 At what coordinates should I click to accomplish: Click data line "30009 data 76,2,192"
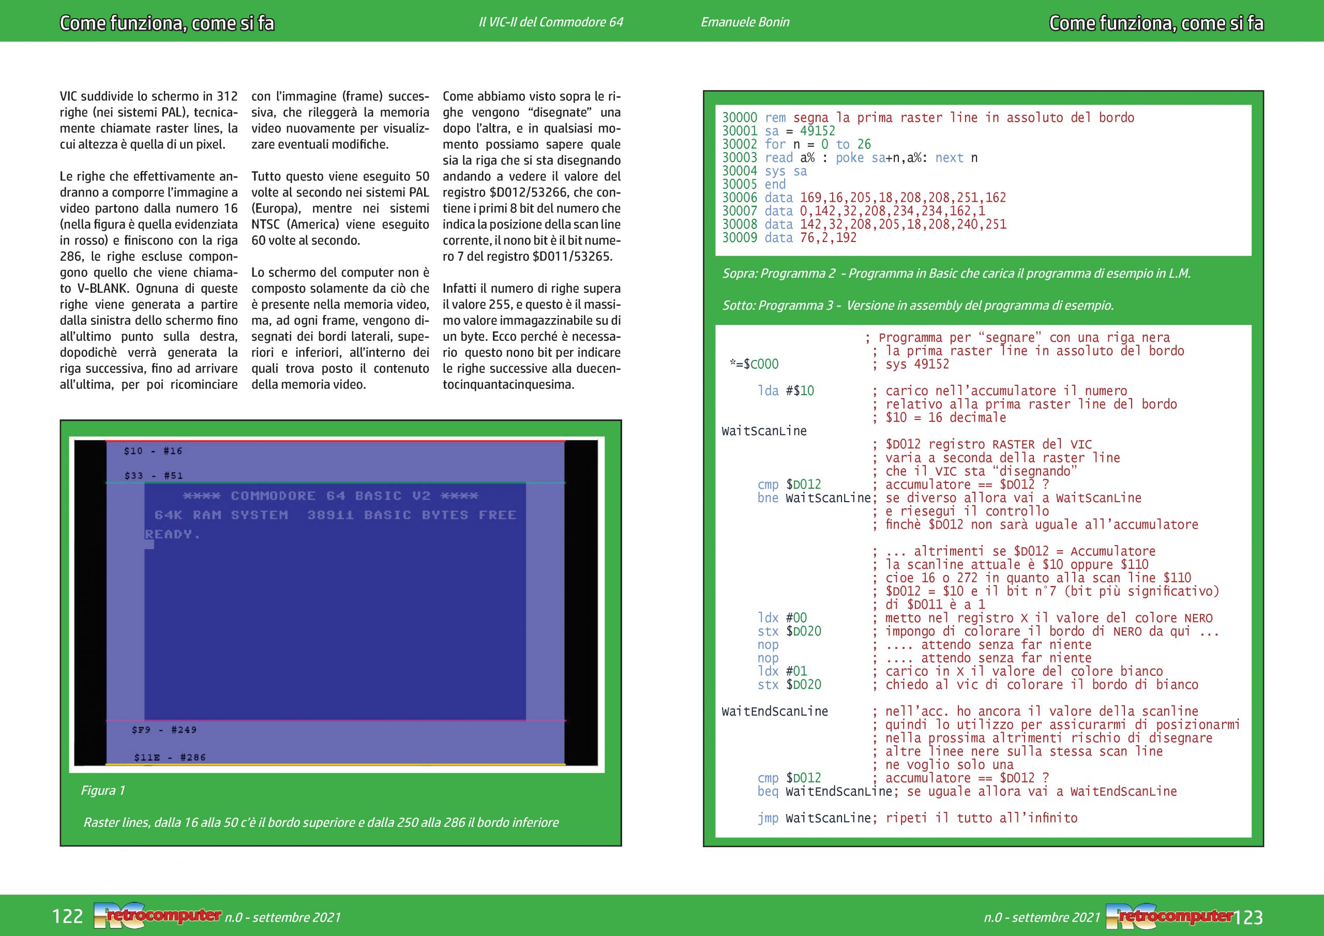tap(789, 237)
